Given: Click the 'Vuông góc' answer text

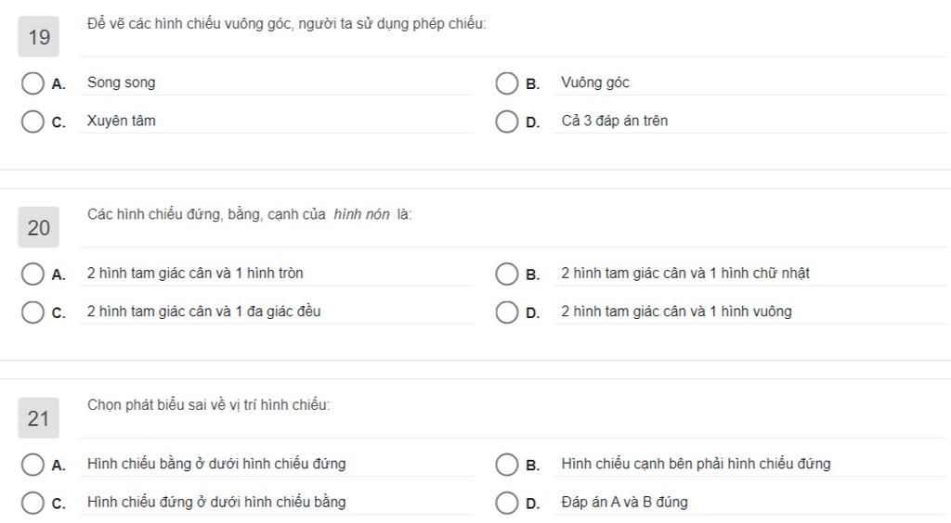Looking at the screenshot, I should coord(595,83).
